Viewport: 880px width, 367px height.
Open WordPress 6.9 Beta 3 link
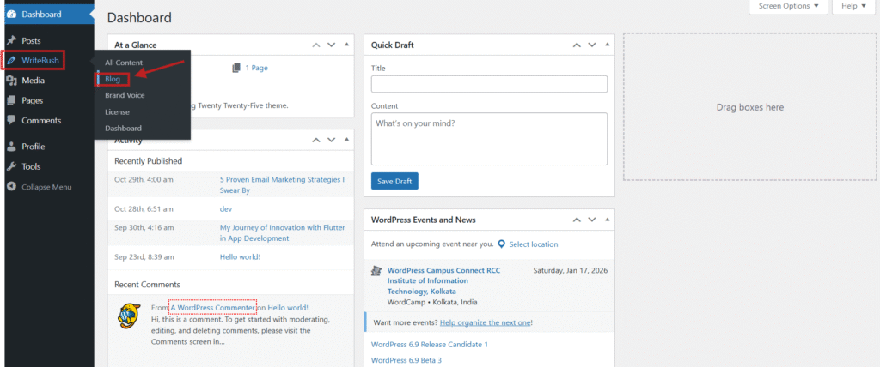pos(406,360)
